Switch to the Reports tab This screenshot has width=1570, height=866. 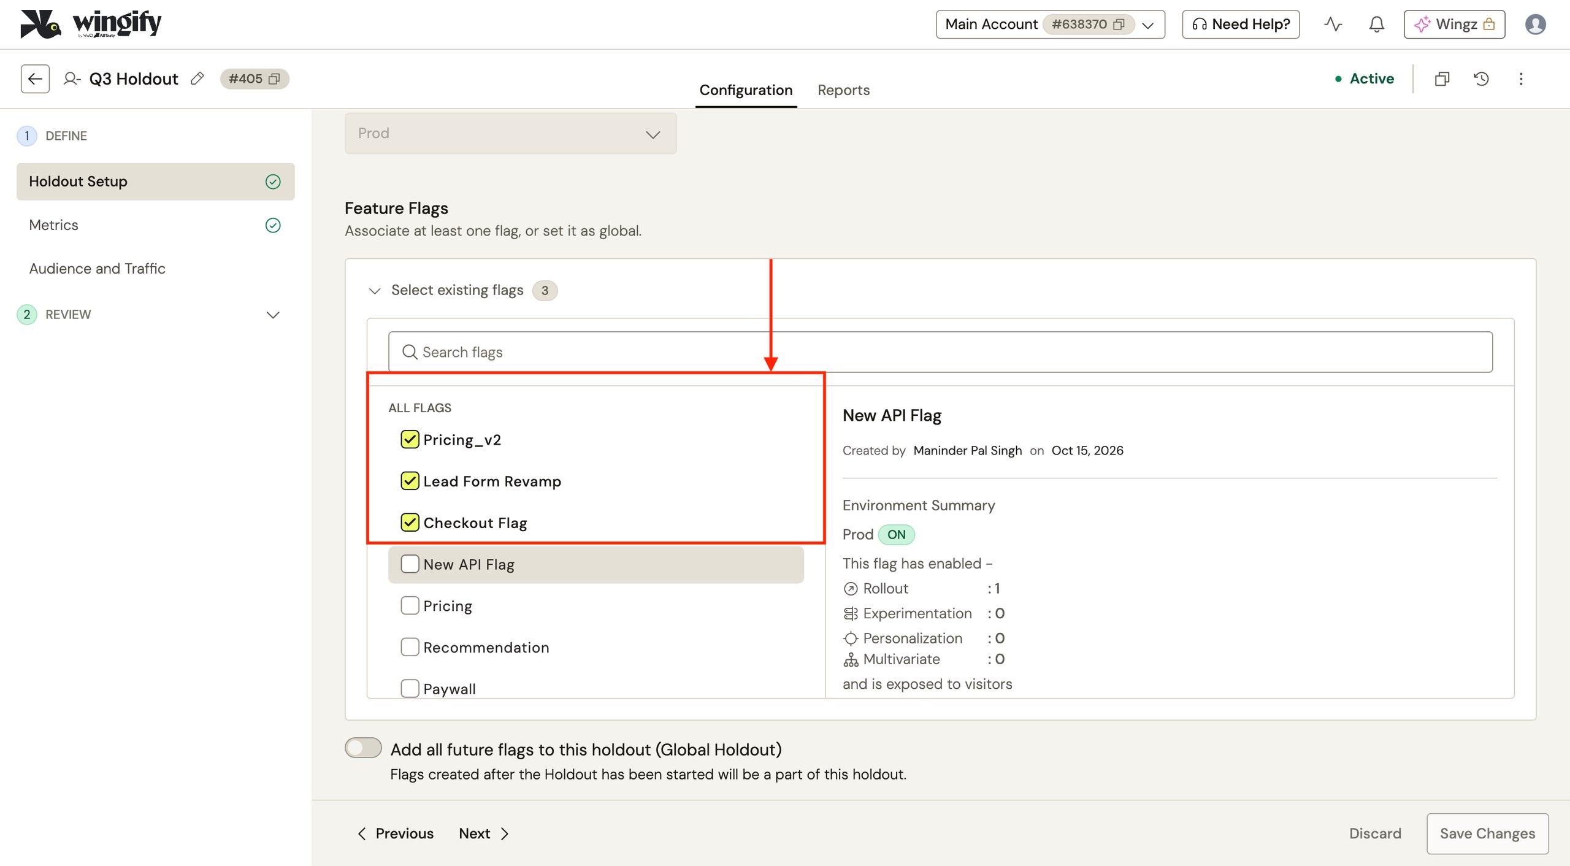point(843,90)
